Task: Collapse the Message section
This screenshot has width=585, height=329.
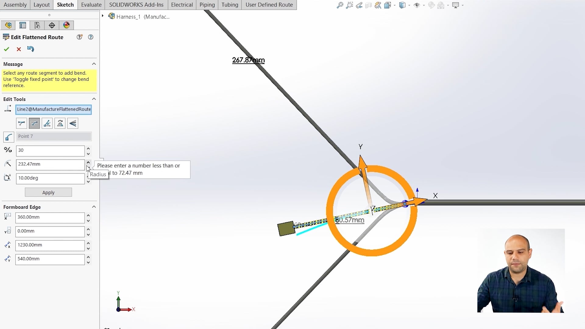Action: coord(94,64)
